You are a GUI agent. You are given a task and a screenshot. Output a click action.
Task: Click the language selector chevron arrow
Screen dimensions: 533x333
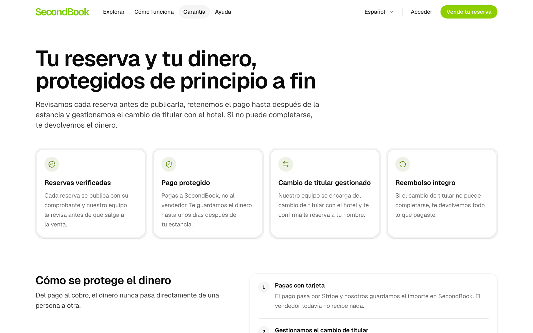pyautogui.click(x=391, y=12)
